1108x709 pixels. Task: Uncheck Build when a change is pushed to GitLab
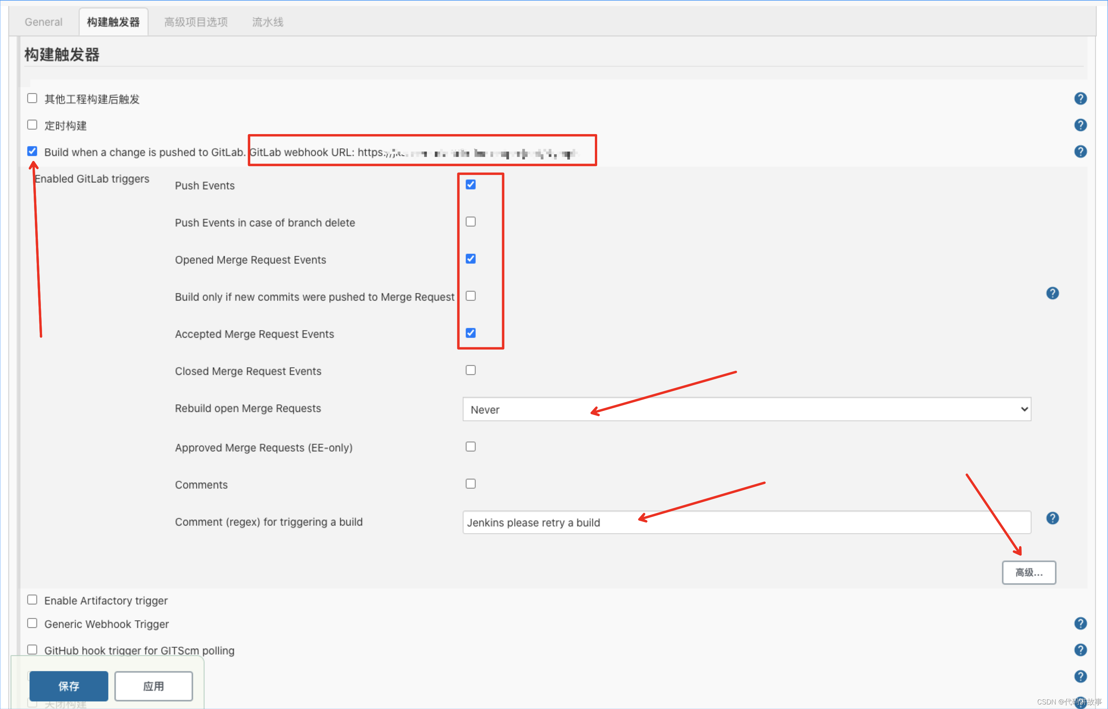32,151
